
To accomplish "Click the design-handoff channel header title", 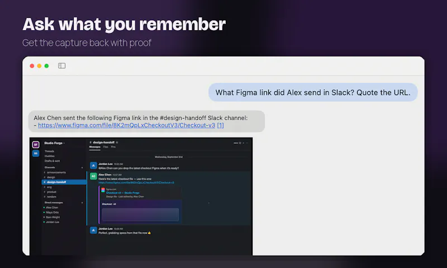I will (103, 142).
